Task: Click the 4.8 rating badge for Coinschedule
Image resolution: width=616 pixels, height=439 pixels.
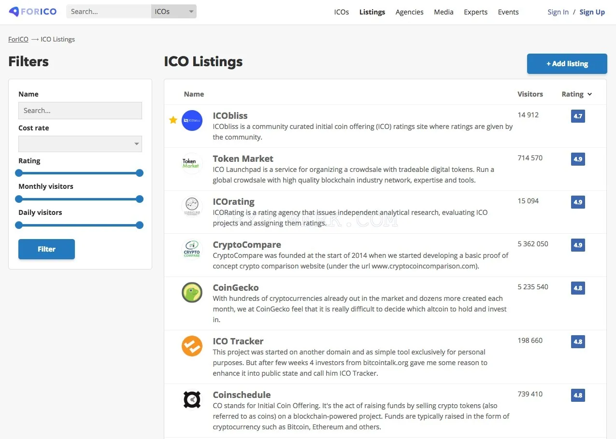Action: click(x=578, y=396)
